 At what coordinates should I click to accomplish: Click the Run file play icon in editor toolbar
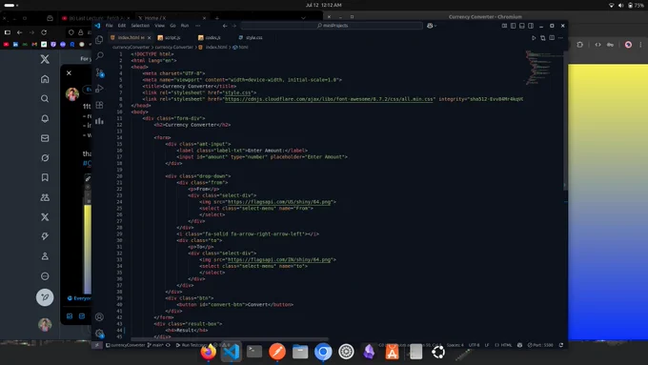point(534,37)
